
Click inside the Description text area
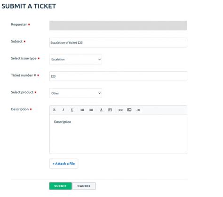pos(118,134)
